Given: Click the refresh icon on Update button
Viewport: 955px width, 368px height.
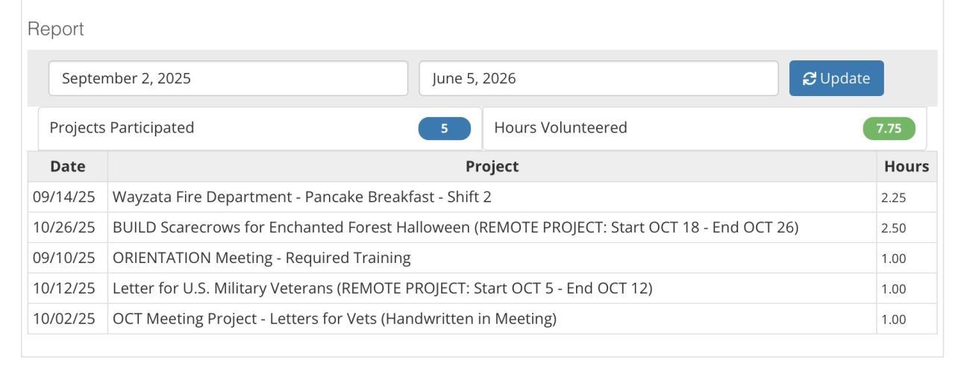Looking at the screenshot, I should (809, 78).
